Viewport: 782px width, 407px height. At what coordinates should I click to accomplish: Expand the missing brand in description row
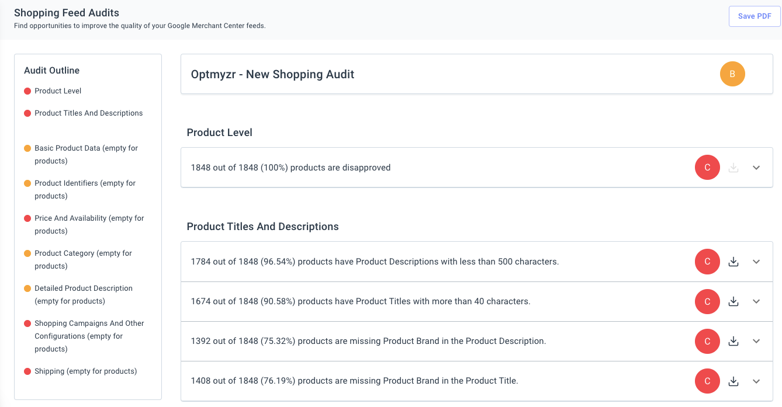(756, 341)
